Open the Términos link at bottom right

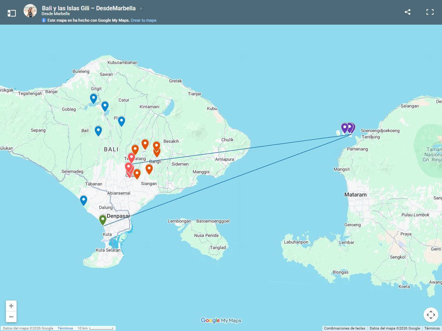[x=432, y=328]
